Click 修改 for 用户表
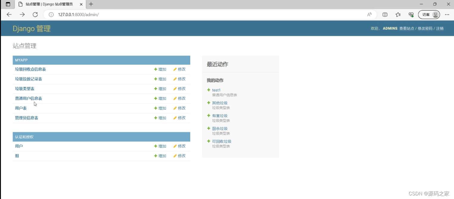The image size is (454, 199). click(179, 108)
